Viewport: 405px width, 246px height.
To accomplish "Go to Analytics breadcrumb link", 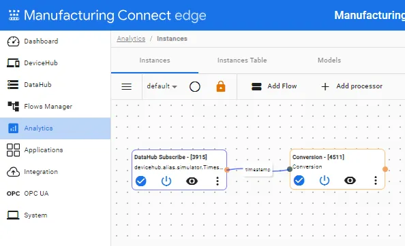I will pyautogui.click(x=131, y=39).
